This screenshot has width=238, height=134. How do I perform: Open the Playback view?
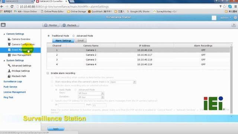pos(70,25)
